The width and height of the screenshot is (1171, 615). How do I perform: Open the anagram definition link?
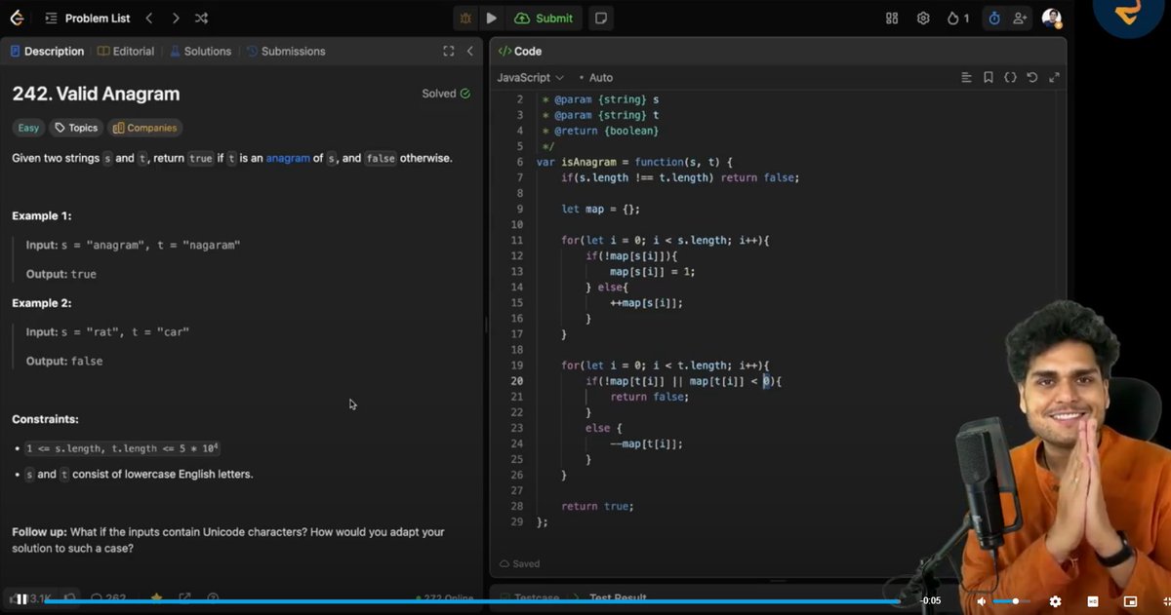[x=288, y=158]
